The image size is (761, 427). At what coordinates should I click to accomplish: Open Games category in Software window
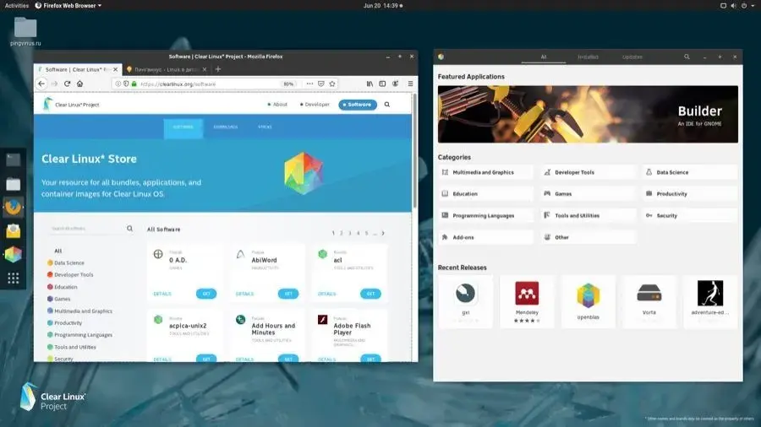tap(588, 193)
